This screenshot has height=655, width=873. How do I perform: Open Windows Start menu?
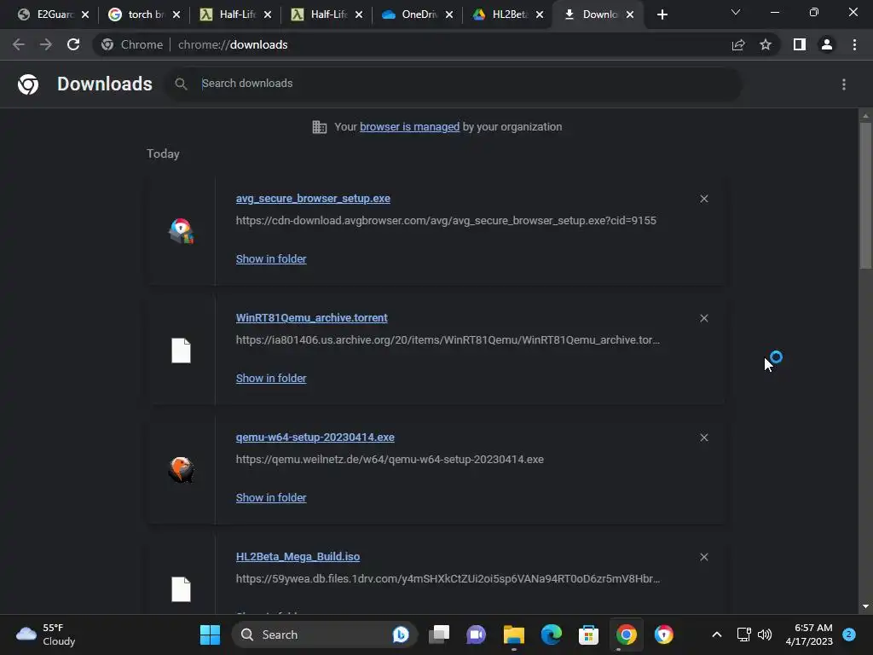210,635
